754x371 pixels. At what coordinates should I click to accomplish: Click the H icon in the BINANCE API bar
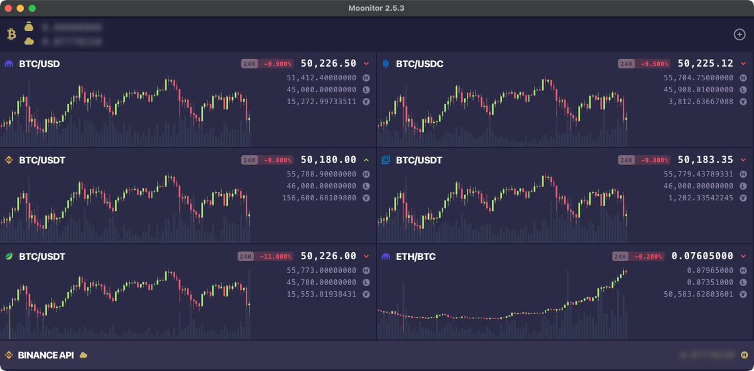click(x=743, y=355)
